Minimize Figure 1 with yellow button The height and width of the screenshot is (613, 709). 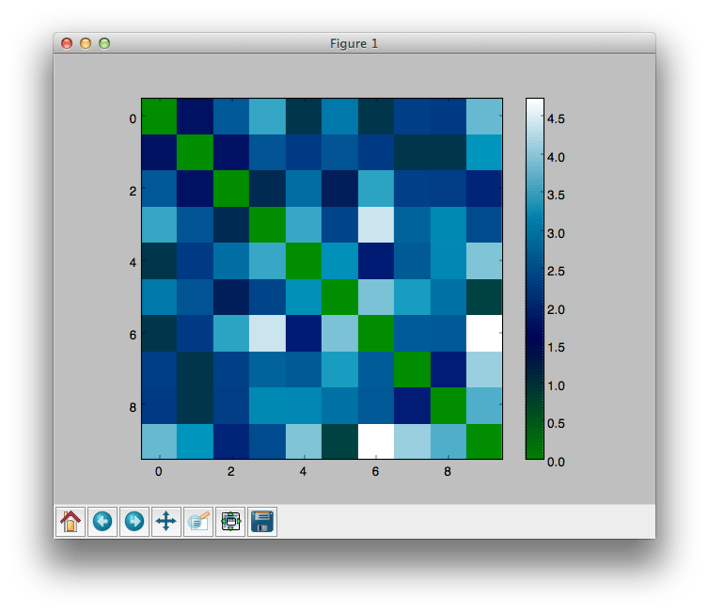pos(86,43)
